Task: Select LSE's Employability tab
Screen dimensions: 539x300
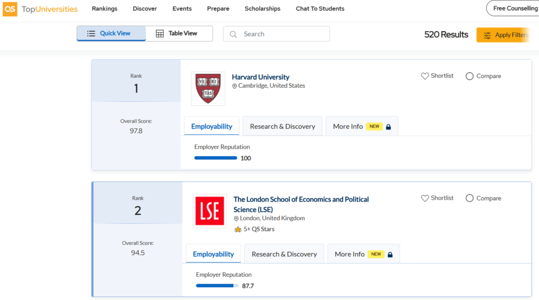Action: pyautogui.click(x=213, y=254)
